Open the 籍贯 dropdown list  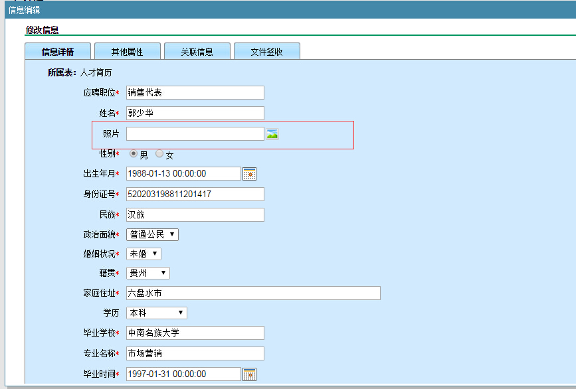click(147, 273)
